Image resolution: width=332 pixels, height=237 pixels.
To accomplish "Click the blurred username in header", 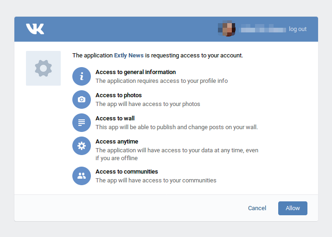I will click(x=262, y=29).
